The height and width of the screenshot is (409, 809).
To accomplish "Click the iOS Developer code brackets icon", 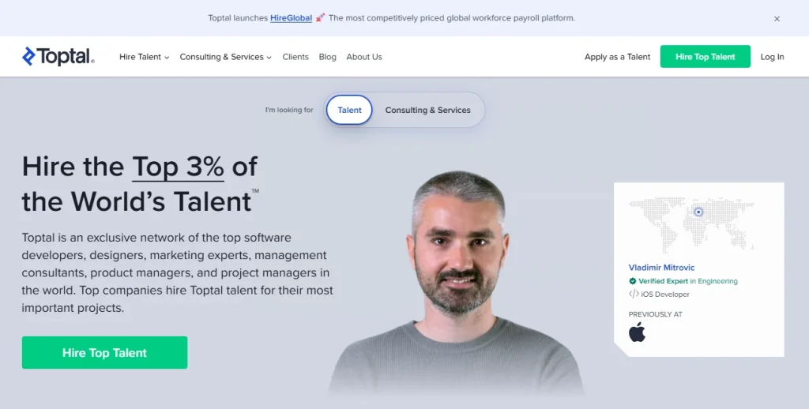I will tap(634, 294).
